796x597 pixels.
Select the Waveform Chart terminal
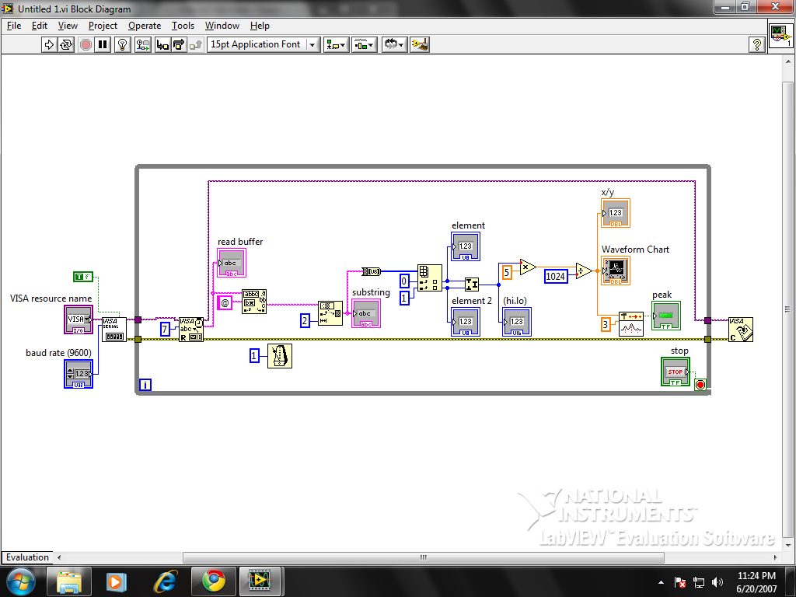coord(616,271)
